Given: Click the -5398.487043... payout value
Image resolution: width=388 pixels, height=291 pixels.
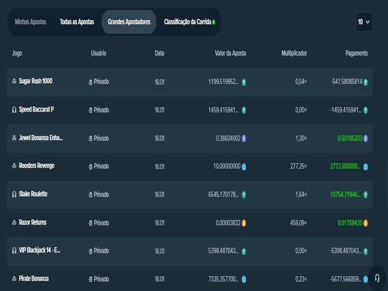Looking at the screenshot, I should coord(346,251).
